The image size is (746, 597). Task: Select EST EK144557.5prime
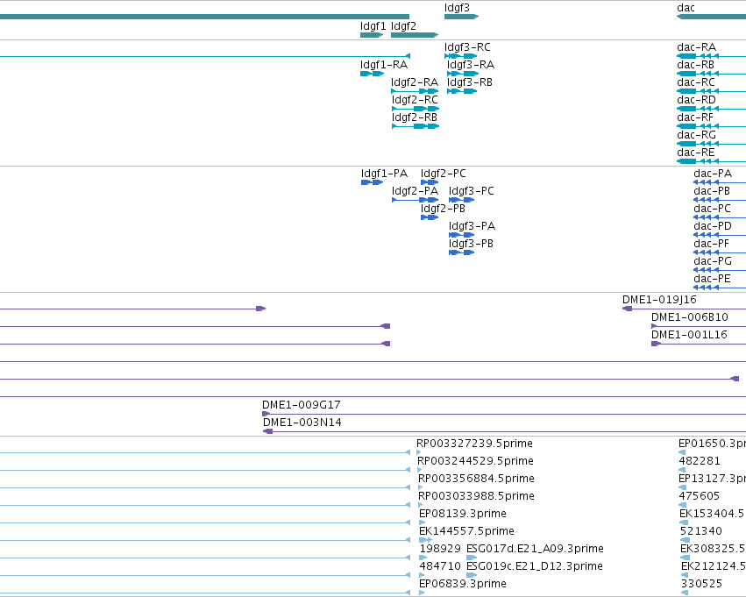pos(466,531)
